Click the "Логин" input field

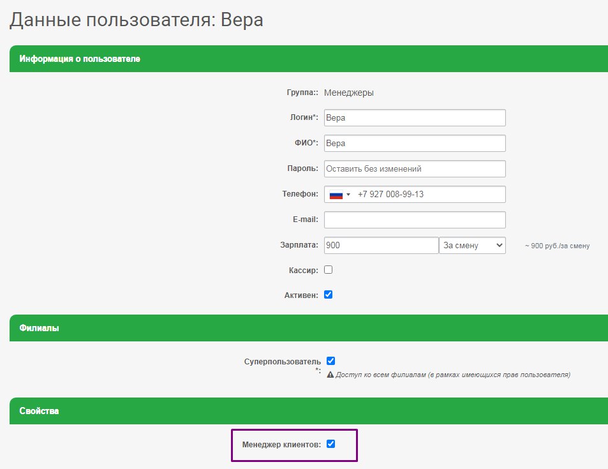[x=415, y=117]
